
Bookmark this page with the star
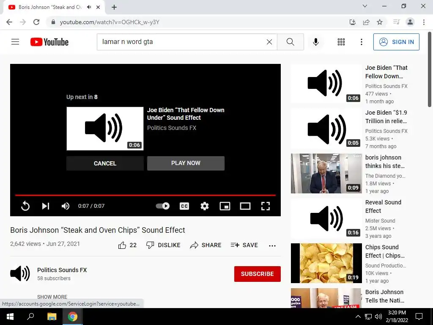380,22
